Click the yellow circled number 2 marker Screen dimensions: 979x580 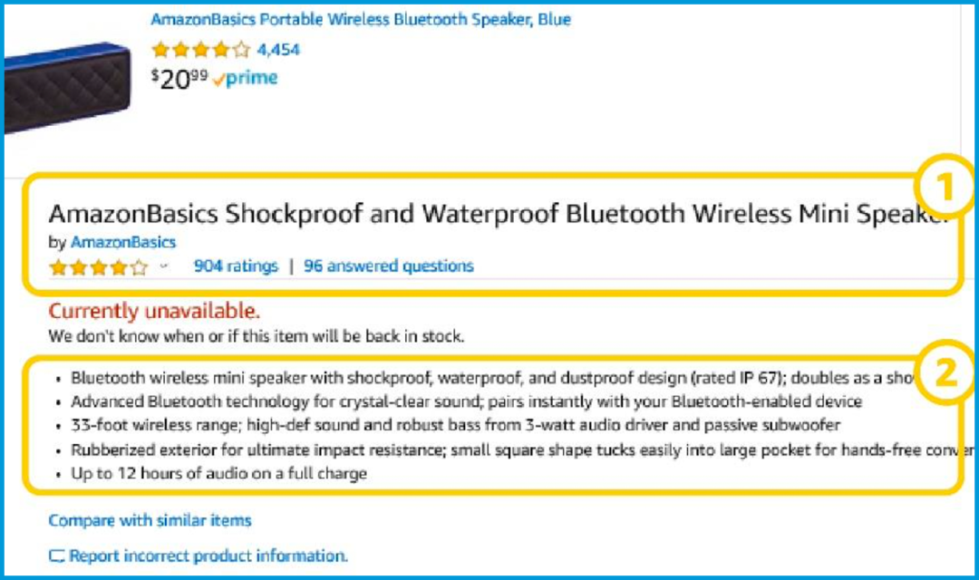pos(945,372)
